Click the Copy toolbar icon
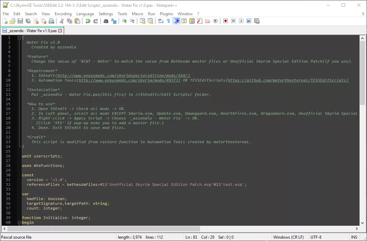 coord(70,21)
